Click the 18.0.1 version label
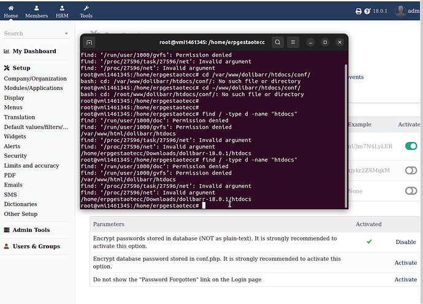 (x=380, y=11)
